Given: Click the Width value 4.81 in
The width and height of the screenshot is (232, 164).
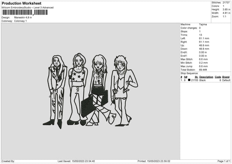Looking at the screenshot, I should (226, 13).
